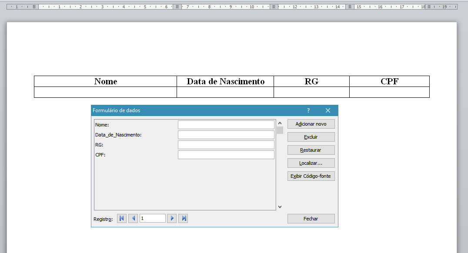Open the Localizar... search button
468x253 pixels.
coord(311,163)
